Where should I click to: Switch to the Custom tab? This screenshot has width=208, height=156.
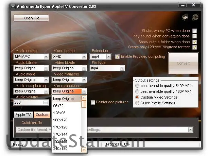tap(42, 115)
